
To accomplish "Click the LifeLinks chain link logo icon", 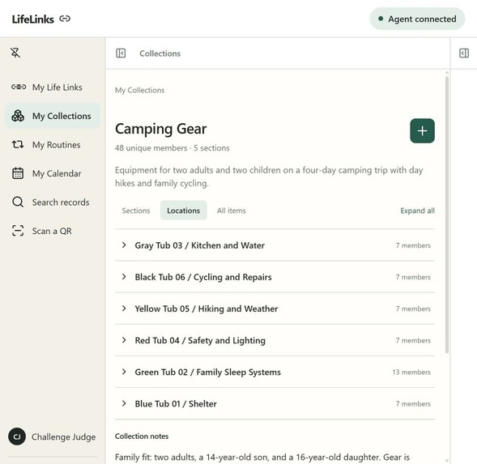I will tap(65, 19).
